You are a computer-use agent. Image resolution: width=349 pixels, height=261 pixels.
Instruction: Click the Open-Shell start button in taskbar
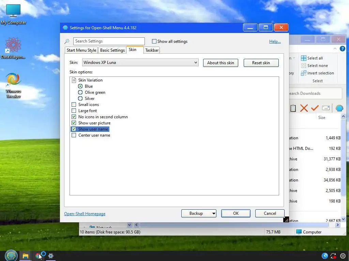tap(11, 256)
